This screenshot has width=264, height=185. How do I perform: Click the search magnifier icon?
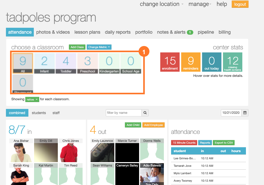click(x=145, y=113)
